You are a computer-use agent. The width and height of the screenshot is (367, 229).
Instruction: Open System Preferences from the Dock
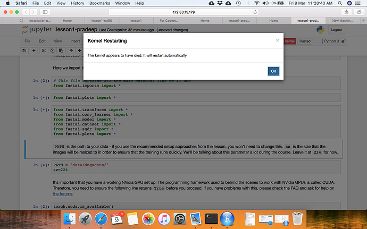(180, 219)
